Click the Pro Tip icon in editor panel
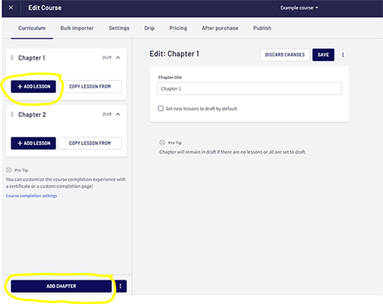The height and width of the screenshot is (304, 383). tap(162, 142)
